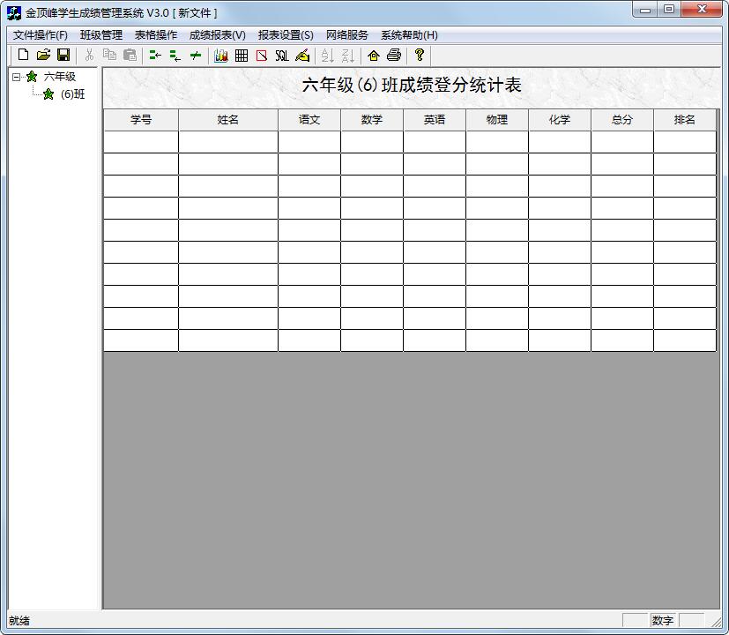Click the first row cell under 学号
The width and height of the screenshot is (729, 635).
pyautogui.click(x=141, y=142)
